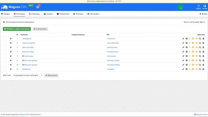Click yellow list icon in Смартфоны row

click(x=193, y=39)
